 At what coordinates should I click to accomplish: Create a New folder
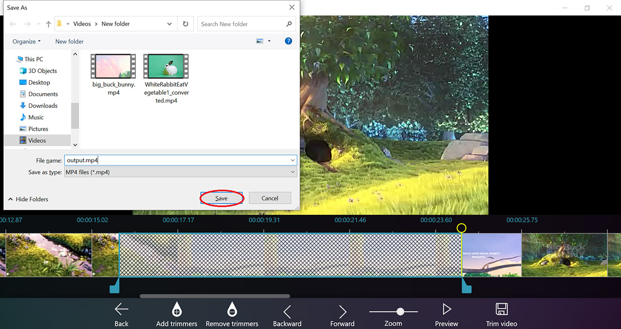[x=69, y=41]
